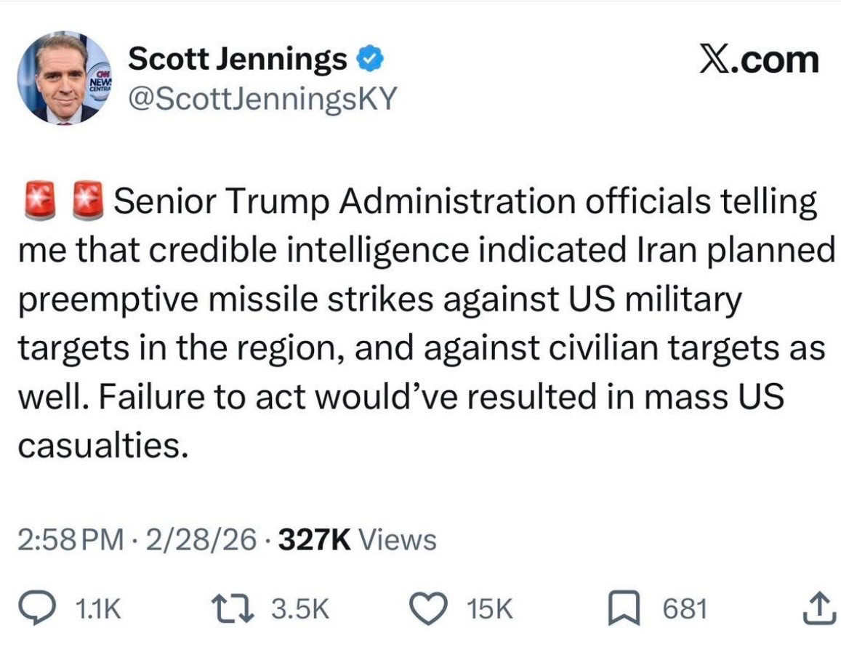Click the 2:58 PM timestamp
The width and height of the screenshot is (841, 660).
click(x=70, y=539)
